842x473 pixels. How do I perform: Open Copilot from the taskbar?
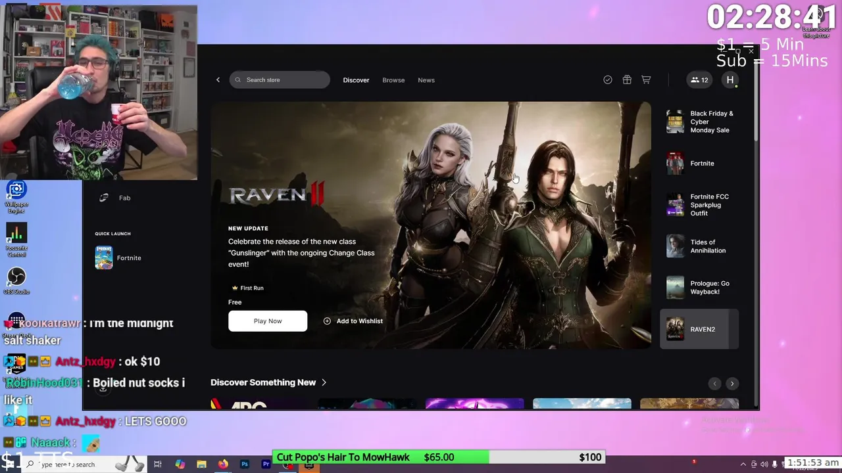tap(180, 464)
